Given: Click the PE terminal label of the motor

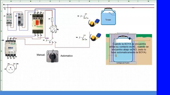Looking at the screenshot, I should 18,64.
